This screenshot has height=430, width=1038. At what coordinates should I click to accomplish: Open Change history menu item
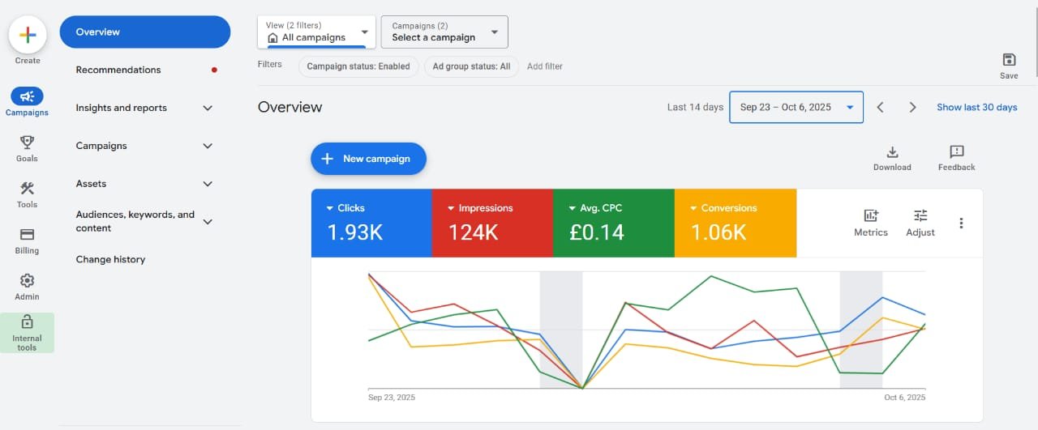click(x=110, y=259)
